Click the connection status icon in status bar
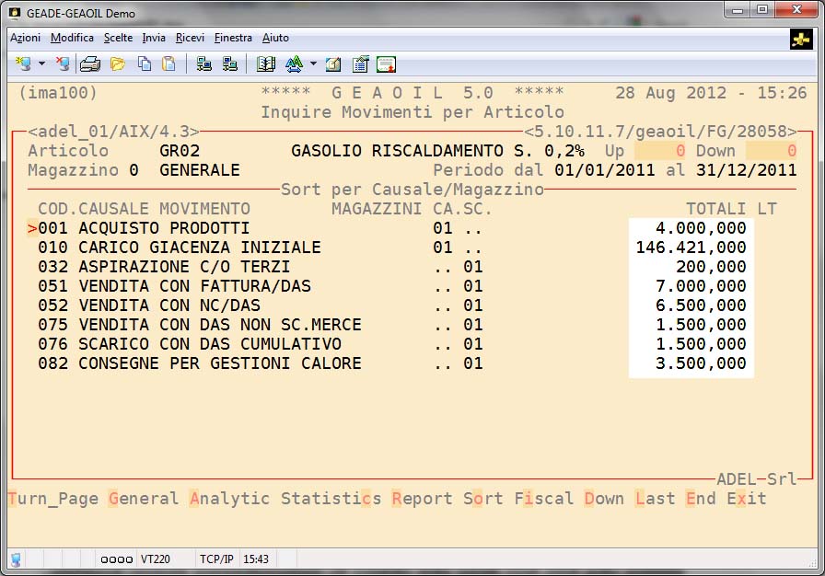The image size is (825, 576). pos(16,559)
